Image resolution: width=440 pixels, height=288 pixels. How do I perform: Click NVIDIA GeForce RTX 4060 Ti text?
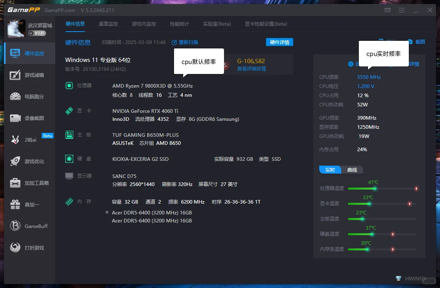[x=145, y=111]
